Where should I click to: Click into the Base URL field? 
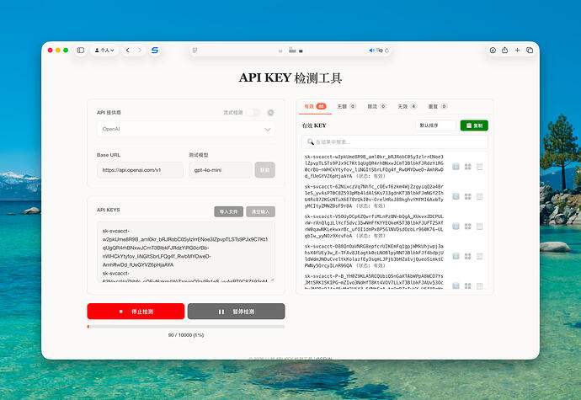(x=140, y=170)
